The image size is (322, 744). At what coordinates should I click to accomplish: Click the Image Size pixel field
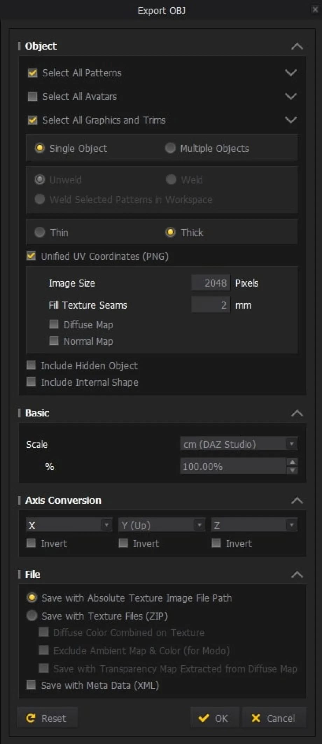[211, 283]
